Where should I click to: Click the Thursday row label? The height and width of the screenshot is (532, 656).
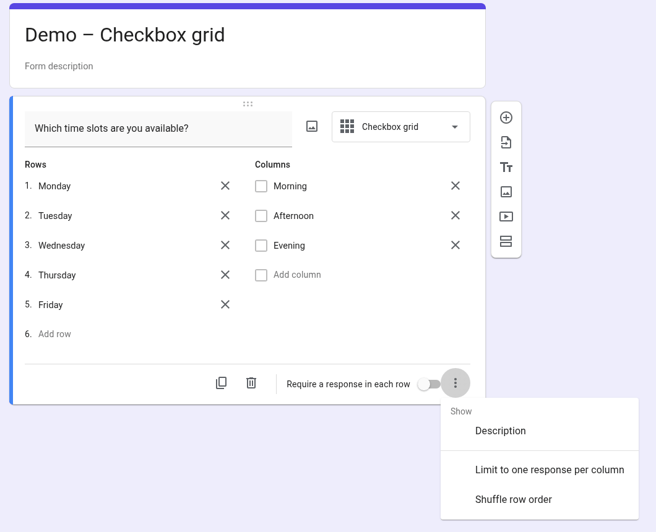57,275
